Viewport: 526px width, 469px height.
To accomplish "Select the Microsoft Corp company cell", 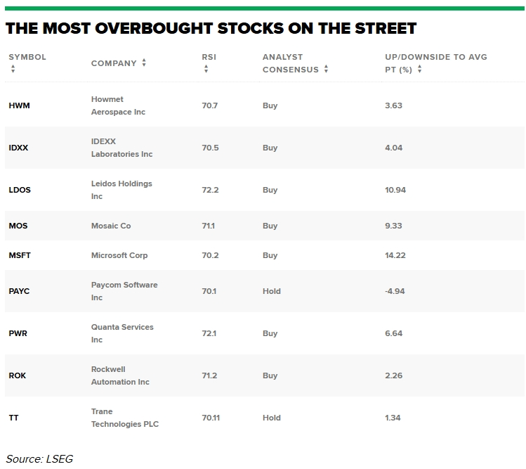I will [x=119, y=255].
